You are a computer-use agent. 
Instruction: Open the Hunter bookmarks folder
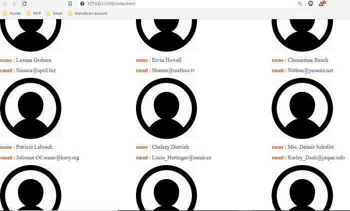pyautogui.click(x=12, y=13)
